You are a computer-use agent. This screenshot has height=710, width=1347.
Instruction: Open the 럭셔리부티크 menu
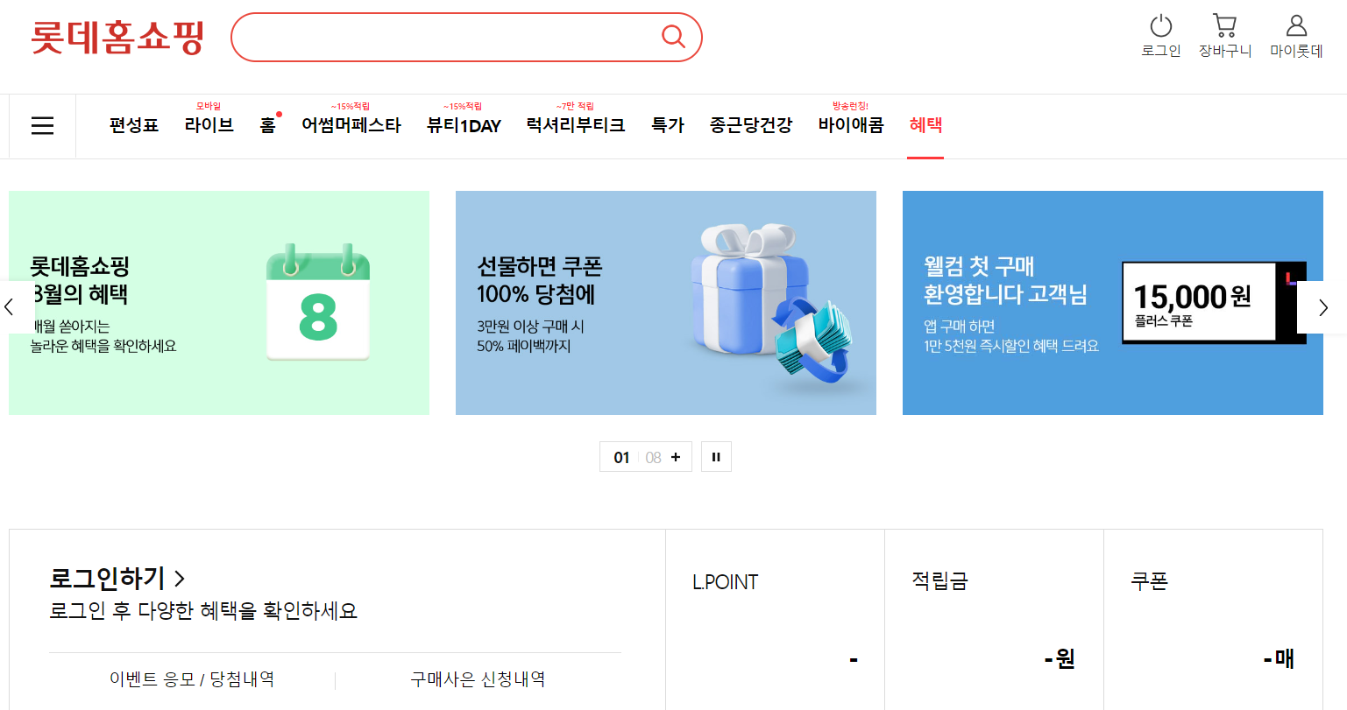(576, 125)
